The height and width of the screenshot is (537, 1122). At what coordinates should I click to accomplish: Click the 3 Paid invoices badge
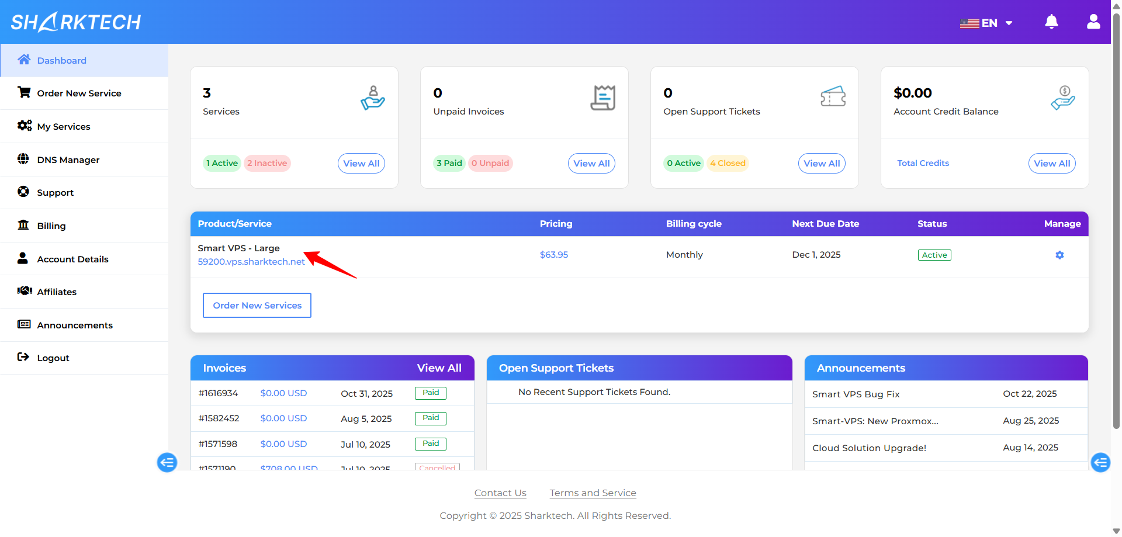[449, 163]
